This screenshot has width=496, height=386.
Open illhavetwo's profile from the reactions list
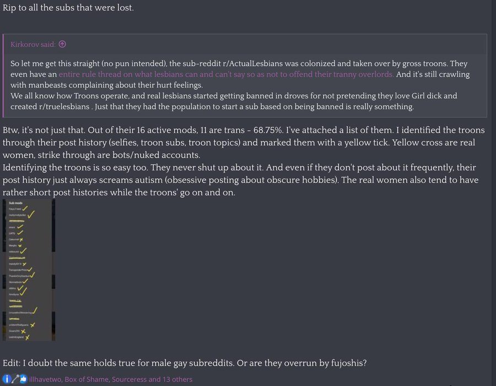pyautogui.click(x=46, y=379)
